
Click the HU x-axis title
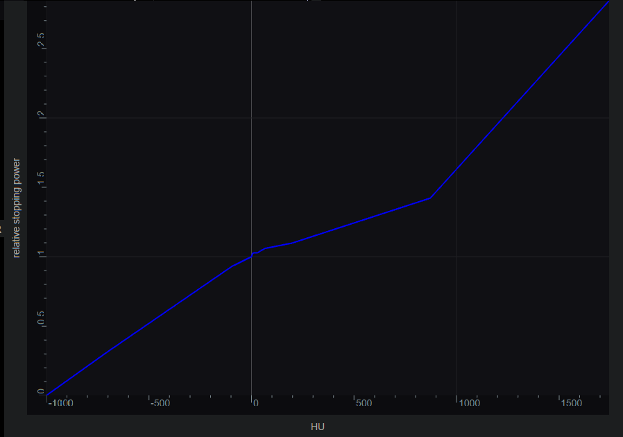tap(318, 427)
